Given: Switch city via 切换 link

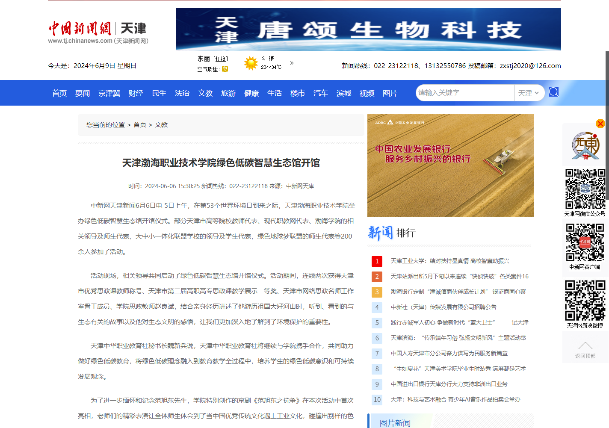Looking at the screenshot, I should (x=221, y=59).
